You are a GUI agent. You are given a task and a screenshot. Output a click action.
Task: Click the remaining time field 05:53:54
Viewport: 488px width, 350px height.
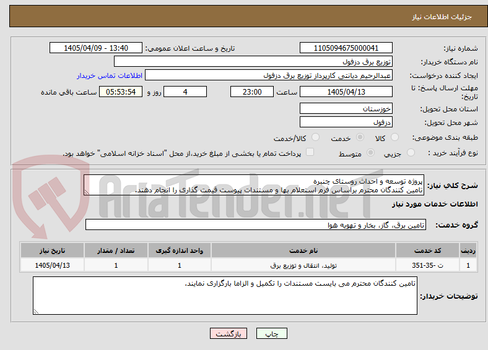pos(121,92)
